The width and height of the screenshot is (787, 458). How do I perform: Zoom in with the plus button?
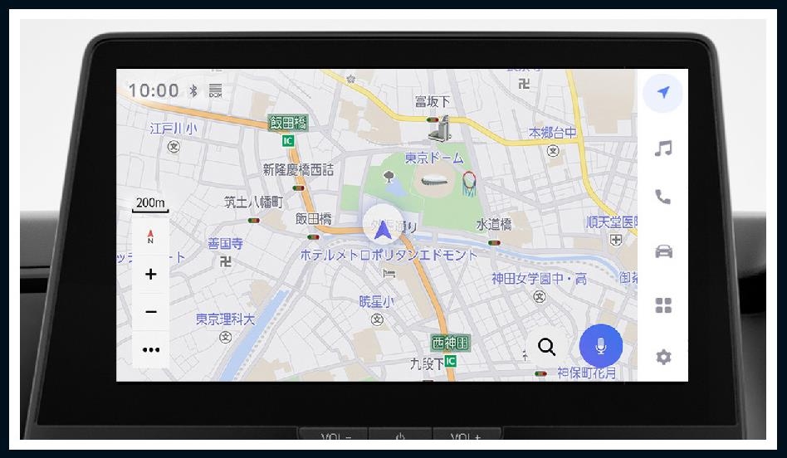point(150,274)
